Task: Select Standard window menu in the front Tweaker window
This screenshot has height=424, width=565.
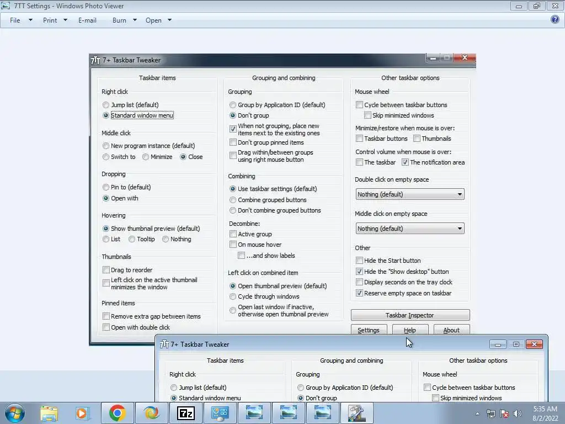Action: (x=205, y=398)
